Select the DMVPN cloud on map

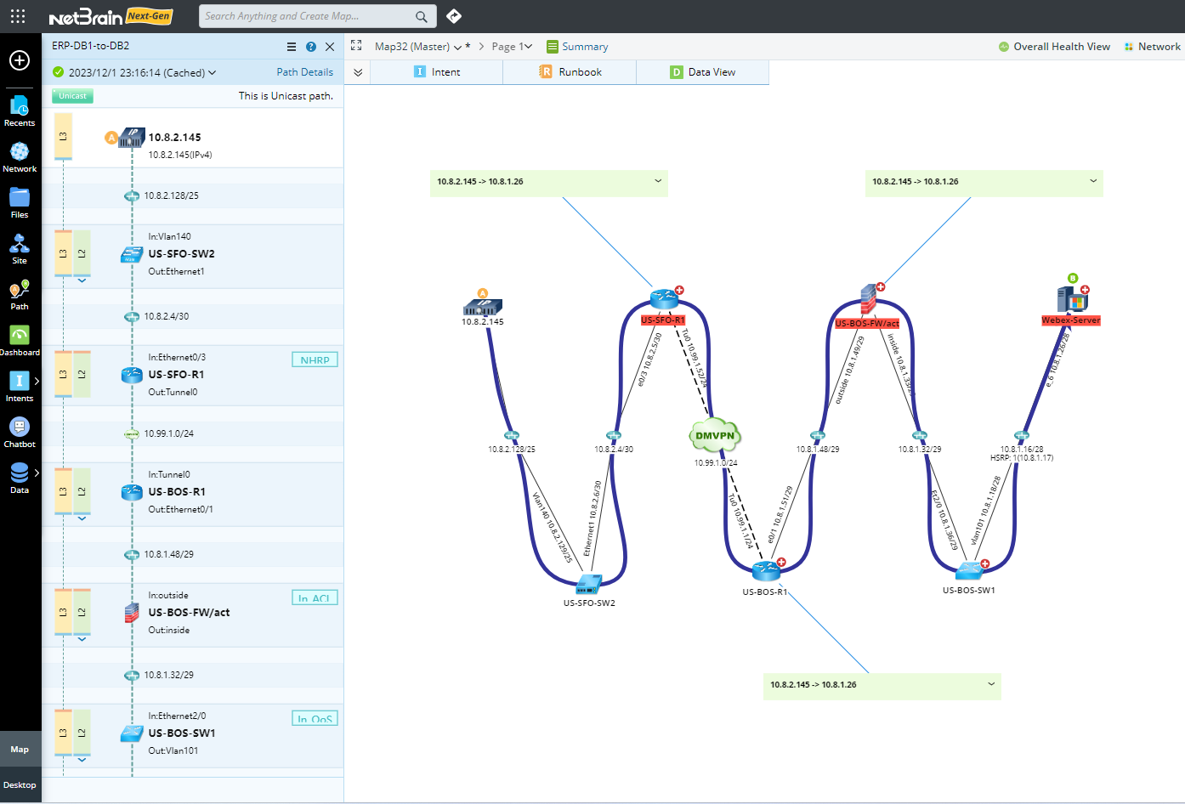point(715,435)
